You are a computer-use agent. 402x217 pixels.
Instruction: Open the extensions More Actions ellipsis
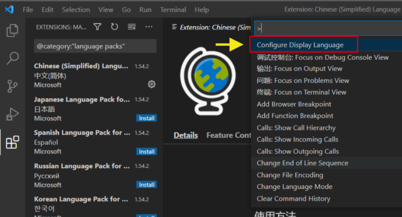149,27
